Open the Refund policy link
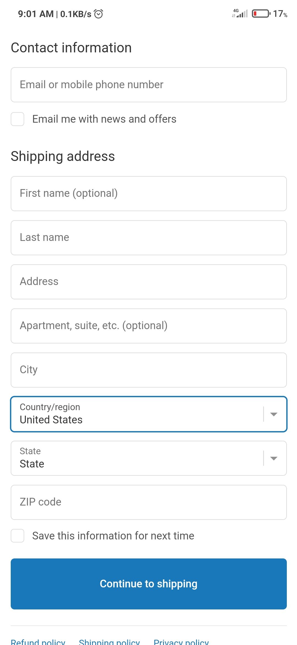Image resolution: width=297 pixels, height=645 pixels. [38, 642]
